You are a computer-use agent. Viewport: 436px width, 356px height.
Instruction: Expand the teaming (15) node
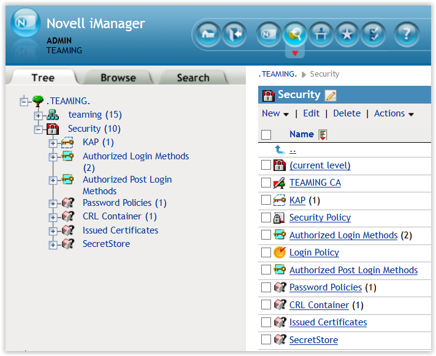tap(39, 116)
